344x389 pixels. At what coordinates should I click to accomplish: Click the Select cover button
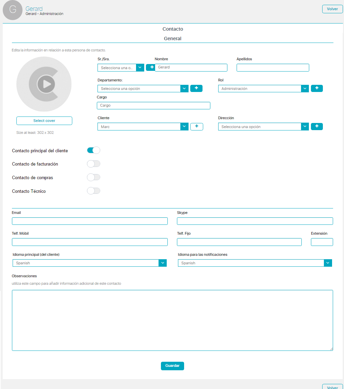44,121
